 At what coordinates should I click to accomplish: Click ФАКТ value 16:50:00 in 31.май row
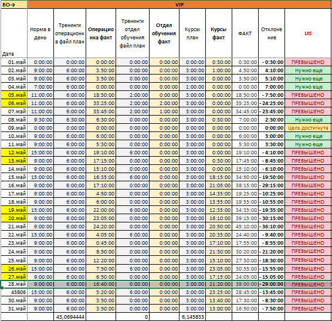click(245, 309)
